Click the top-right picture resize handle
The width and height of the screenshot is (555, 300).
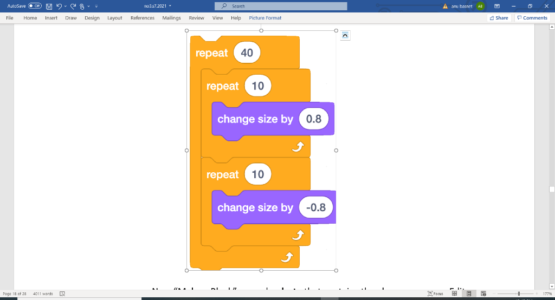336,31
